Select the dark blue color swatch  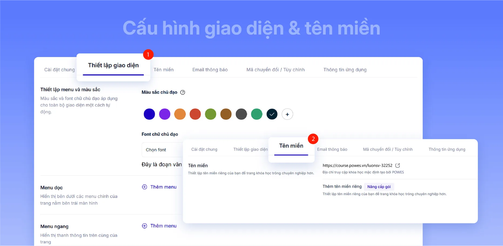coord(149,114)
